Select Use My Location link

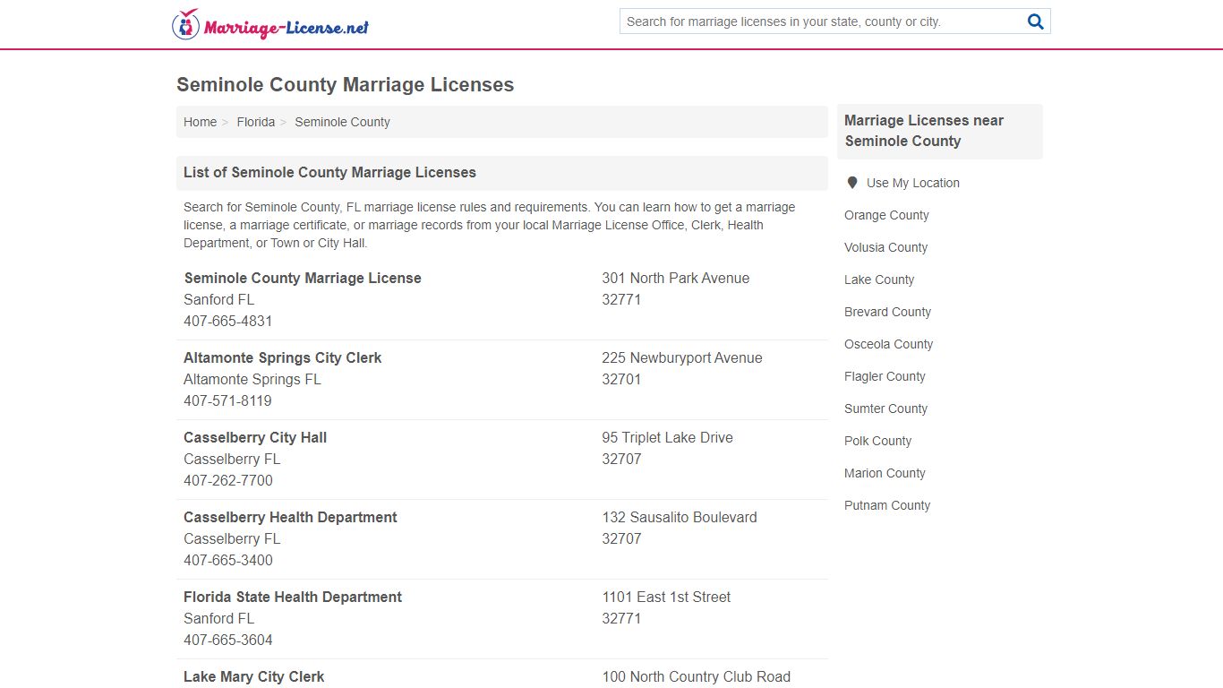click(912, 183)
